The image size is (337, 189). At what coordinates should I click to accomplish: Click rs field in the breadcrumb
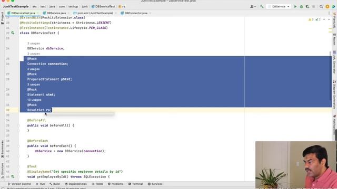coord(122,7)
